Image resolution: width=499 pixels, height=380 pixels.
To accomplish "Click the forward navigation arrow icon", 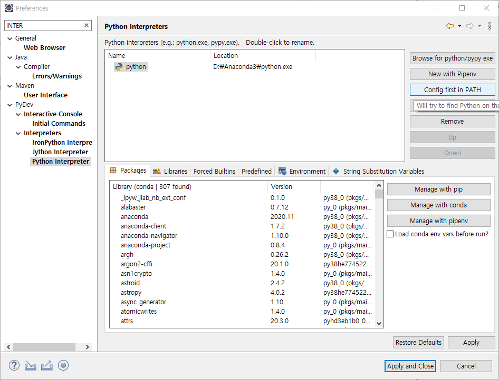I will point(469,26).
